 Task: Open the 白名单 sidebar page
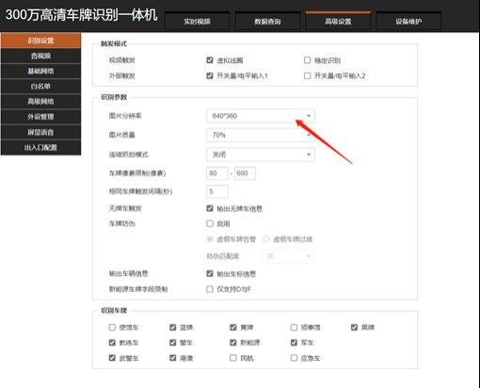coord(40,86)
